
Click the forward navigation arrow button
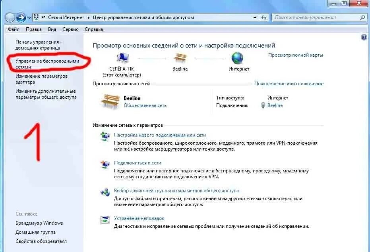click(21, 17)
